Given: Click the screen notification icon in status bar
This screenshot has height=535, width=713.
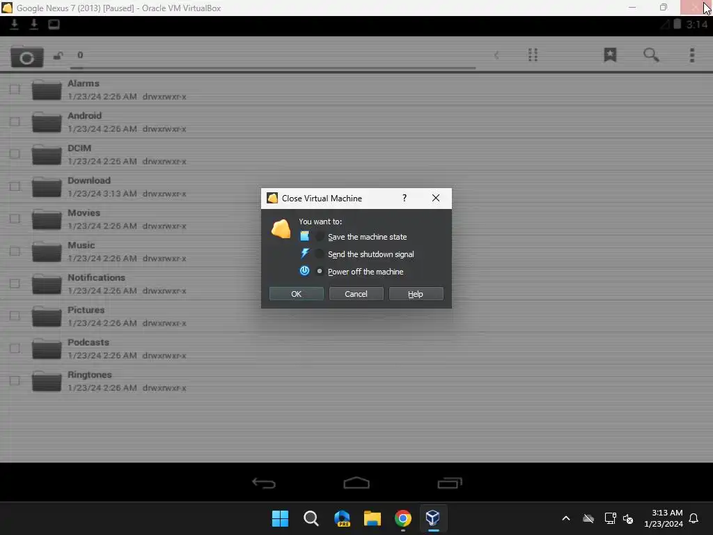Looking at the screenshot, I should 54,24.
